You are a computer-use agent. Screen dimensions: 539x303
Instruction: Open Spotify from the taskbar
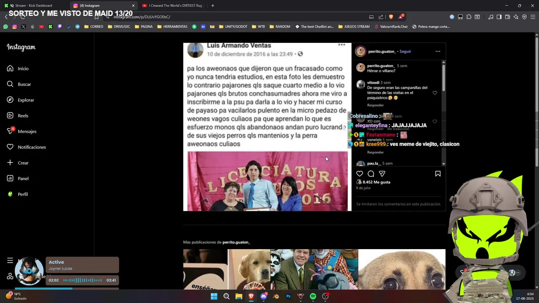point(313,296)
